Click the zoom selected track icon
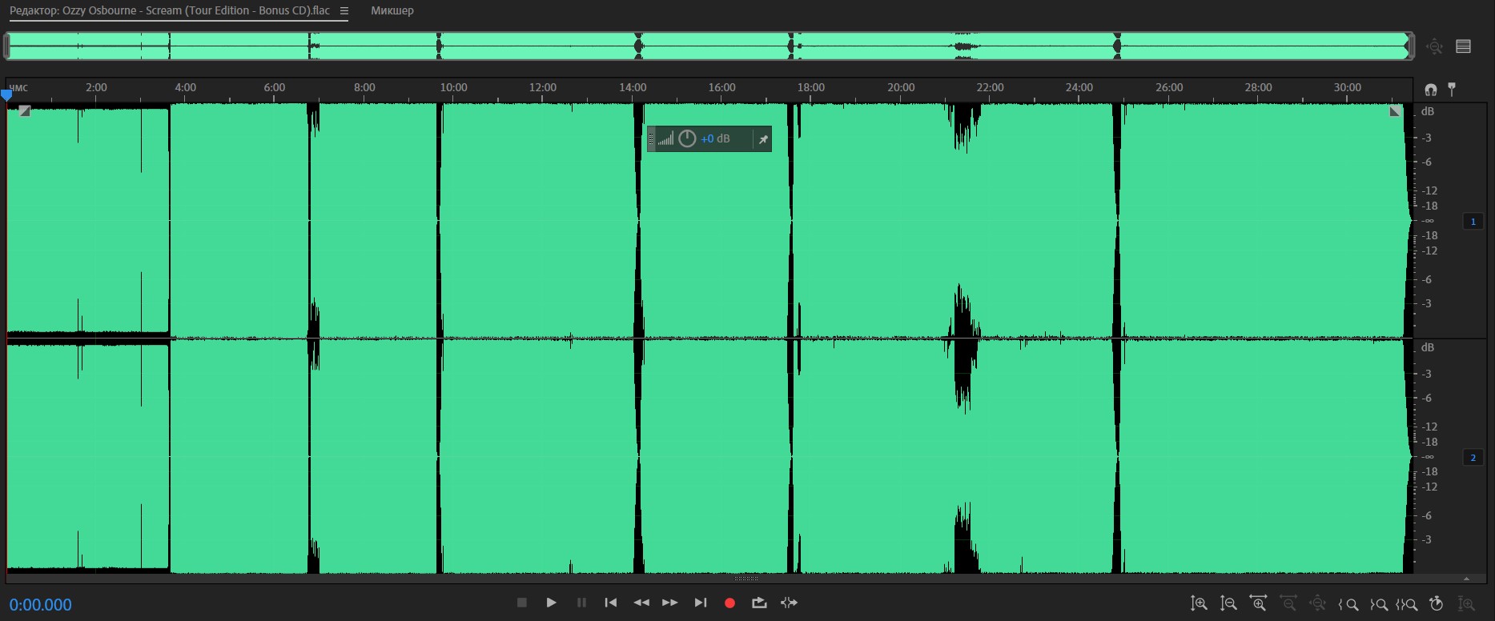This screenshot has width=1495, height=621. click(x=1466, y=604)
